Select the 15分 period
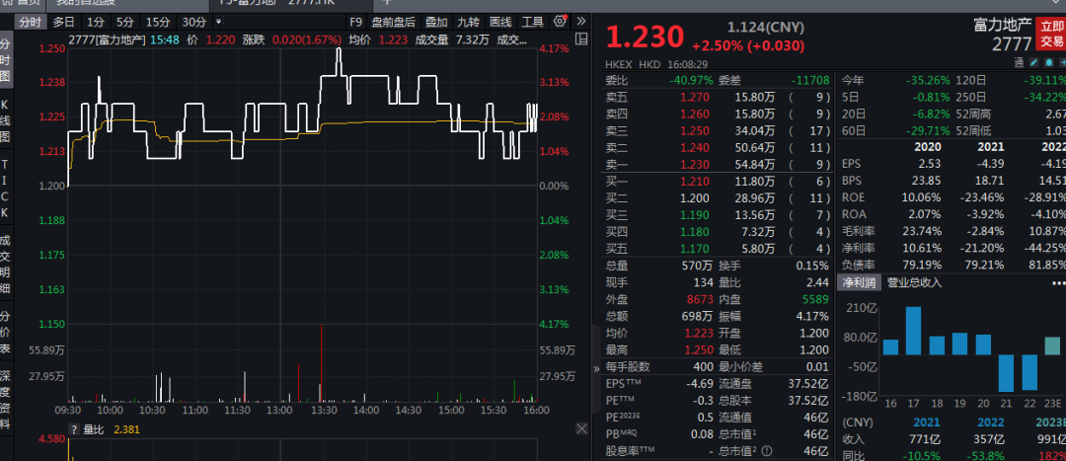This screenshot has width=1066, height=461. click(x=158, y=22)
